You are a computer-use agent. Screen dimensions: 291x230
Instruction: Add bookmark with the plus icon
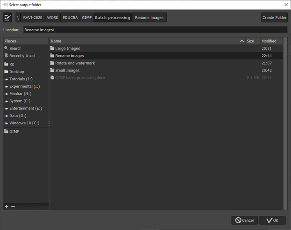pyautogui.click(x=7, y=206)
